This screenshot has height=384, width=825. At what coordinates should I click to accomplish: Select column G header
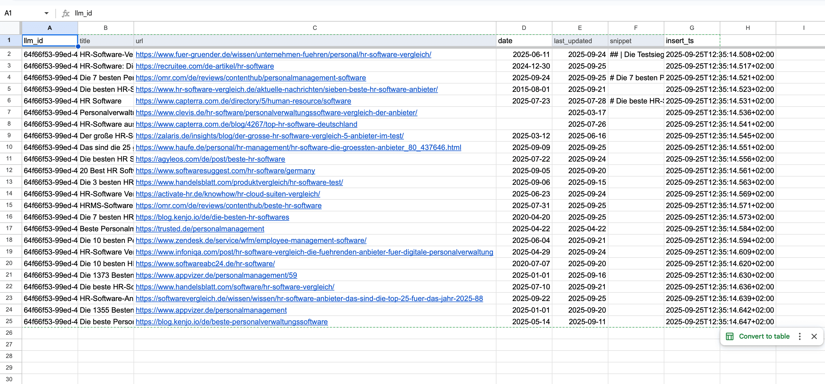tap(691, 28)
